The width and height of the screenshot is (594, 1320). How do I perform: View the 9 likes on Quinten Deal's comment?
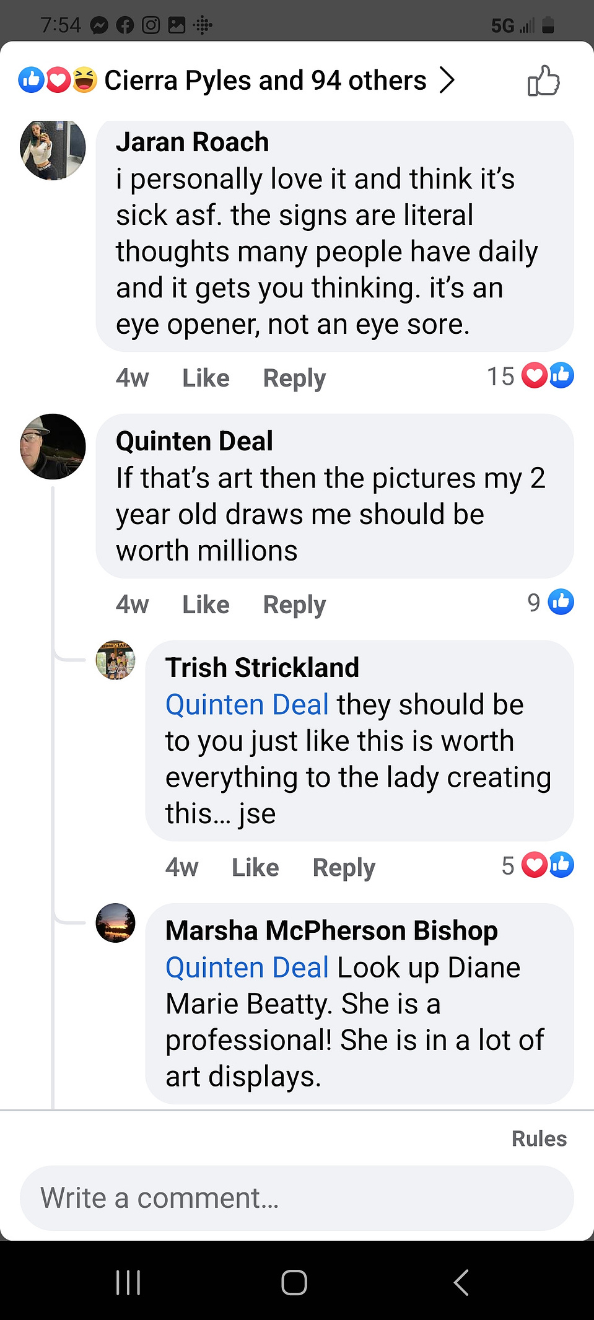click(x=551, y=602)
